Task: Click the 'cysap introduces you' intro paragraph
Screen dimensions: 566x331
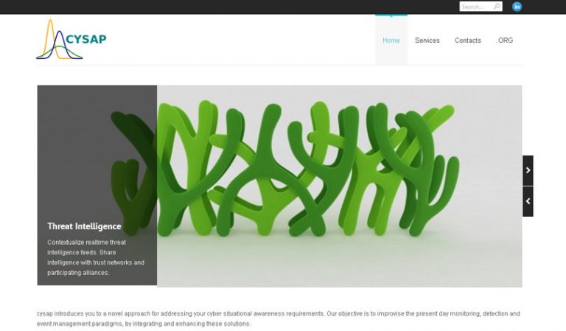Action: 279,318
